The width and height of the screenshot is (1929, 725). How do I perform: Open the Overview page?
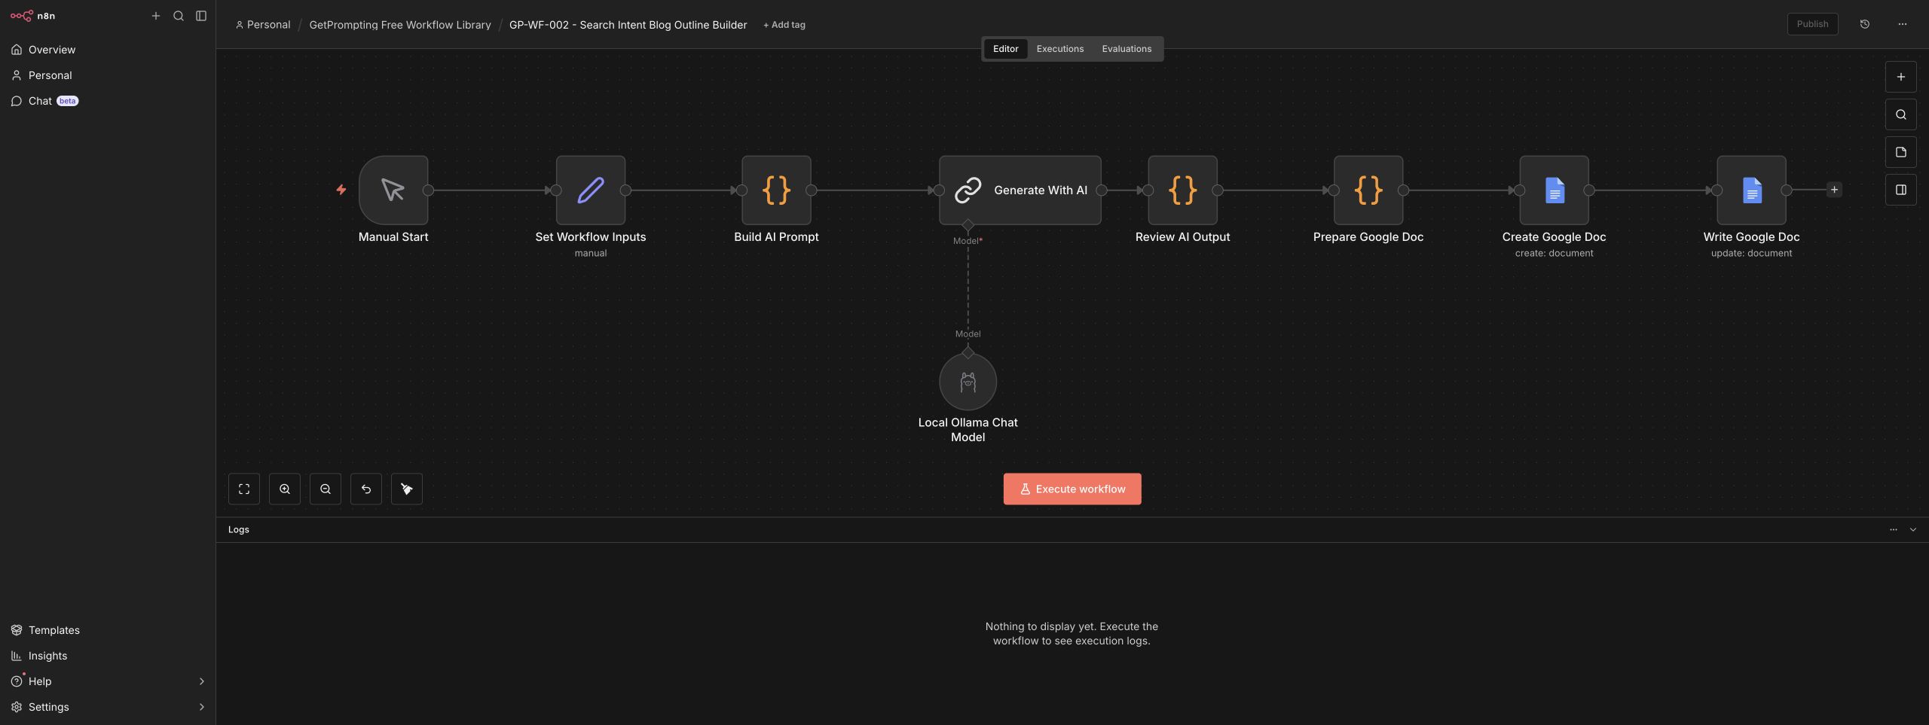108,50
